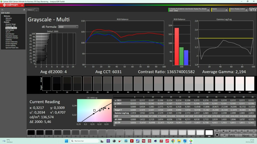Click the refresh loop icon in the control bar
Screen dimensions: 257x144
[x=248, y=131]
